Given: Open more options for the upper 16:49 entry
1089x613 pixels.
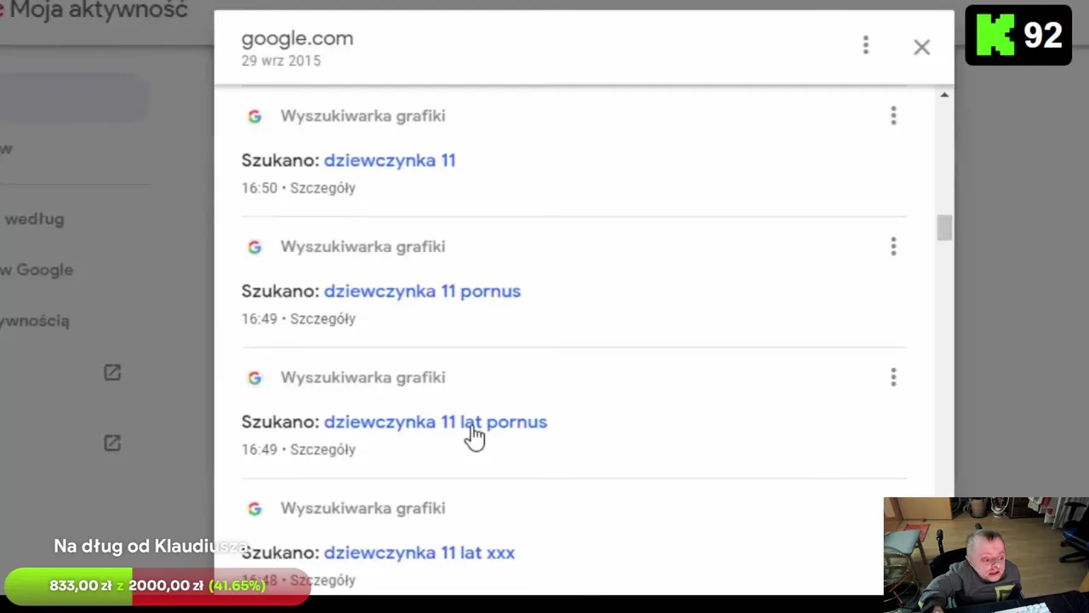Looking at the screenshot, I should [x=893, y=247].
